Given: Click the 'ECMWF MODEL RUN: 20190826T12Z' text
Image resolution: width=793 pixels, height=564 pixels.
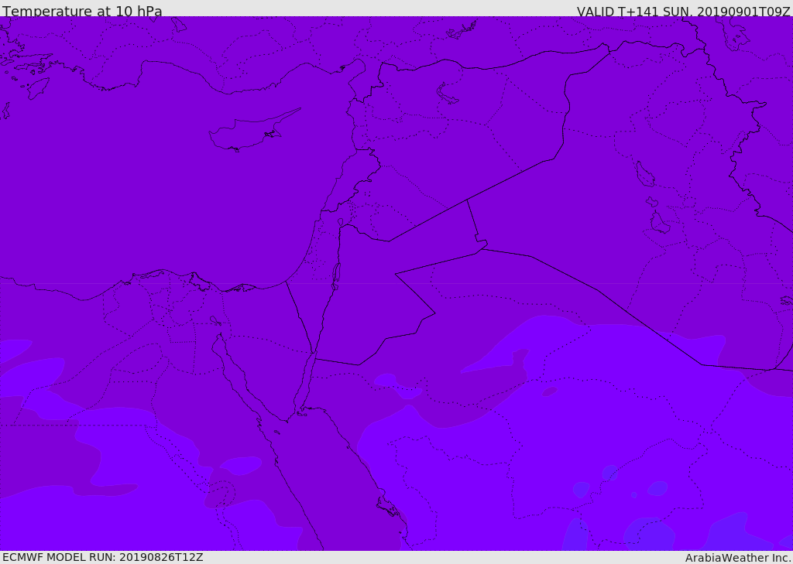Looking at the screenshot, I should pos(103,557).
